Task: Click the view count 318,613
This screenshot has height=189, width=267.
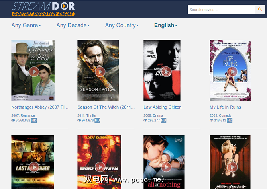Action: 220,120
